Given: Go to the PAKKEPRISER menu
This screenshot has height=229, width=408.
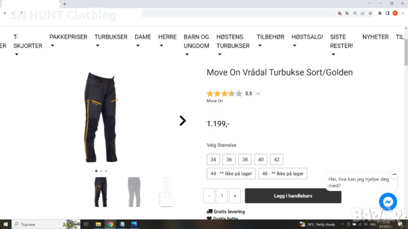Looking at the screenshot, I should 68,37.
